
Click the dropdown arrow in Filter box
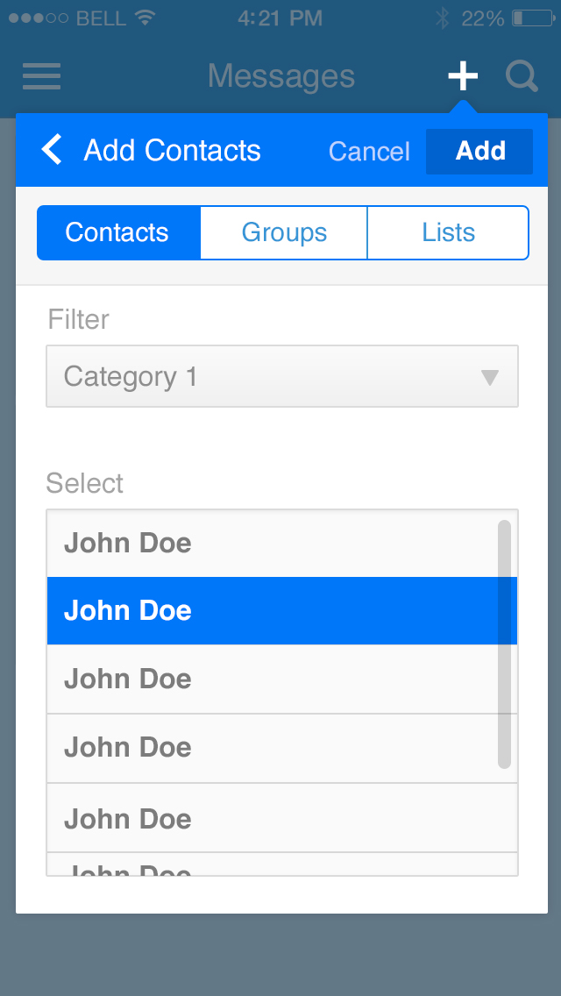(490, 378)
